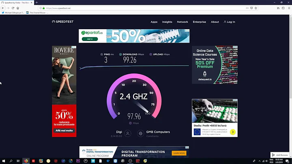This screenshot has height=164, width=292.
Task: Open Task View on the taskbar
Action: tap(18, 161)
